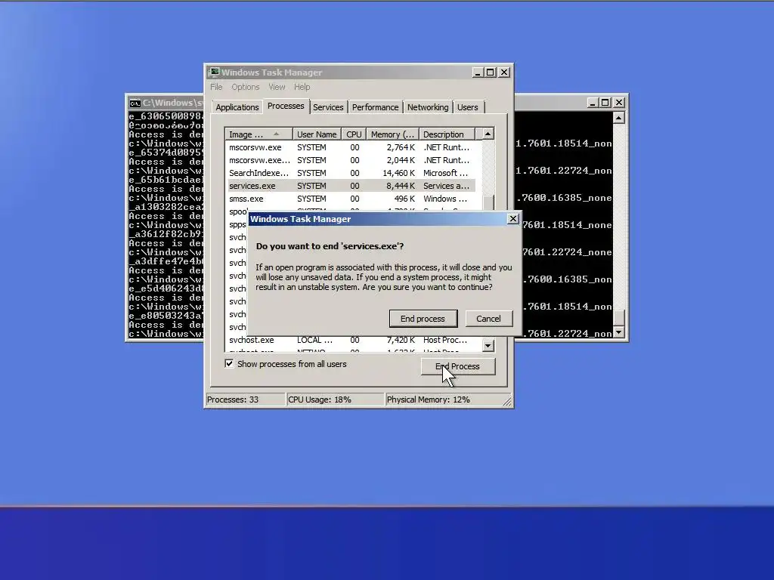Open the Performance tab

click(x=375, y=107)
